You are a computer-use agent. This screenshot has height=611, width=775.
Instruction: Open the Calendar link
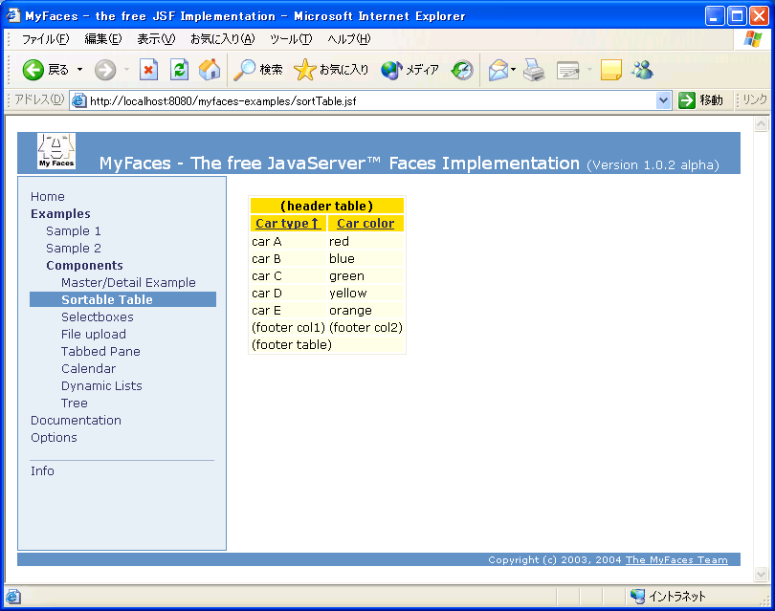coord(88,369)
